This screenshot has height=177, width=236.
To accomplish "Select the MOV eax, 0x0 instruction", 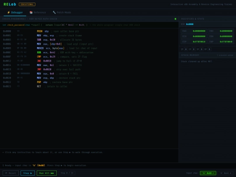I will tap(89, 74).
